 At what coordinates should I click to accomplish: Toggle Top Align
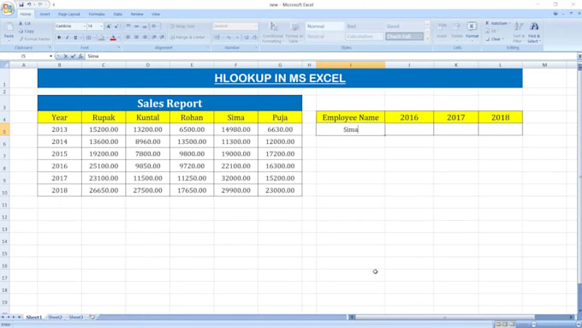128,27
